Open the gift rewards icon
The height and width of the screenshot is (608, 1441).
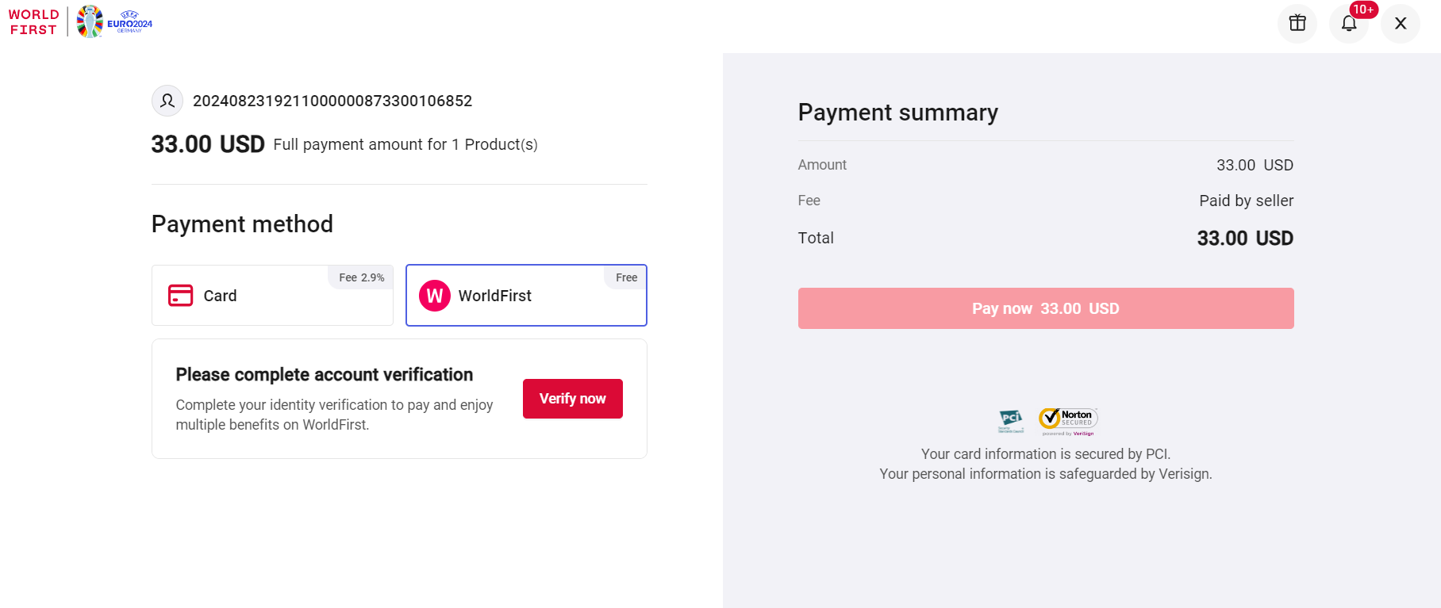point(1297,23)
